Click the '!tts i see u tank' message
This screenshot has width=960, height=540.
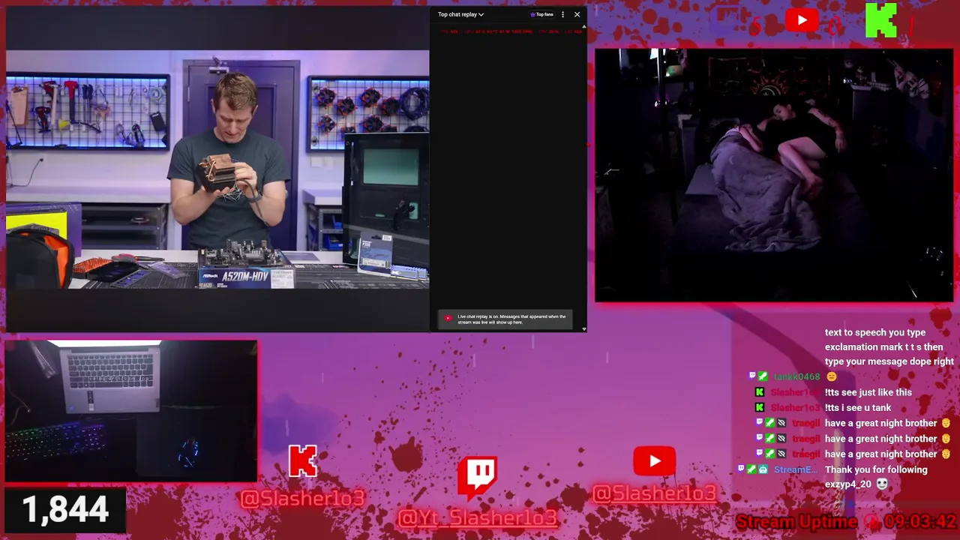(x=858, y=407)
